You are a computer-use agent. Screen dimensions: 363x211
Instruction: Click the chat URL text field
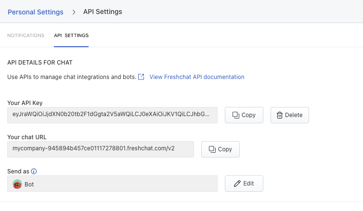[100, 149]
